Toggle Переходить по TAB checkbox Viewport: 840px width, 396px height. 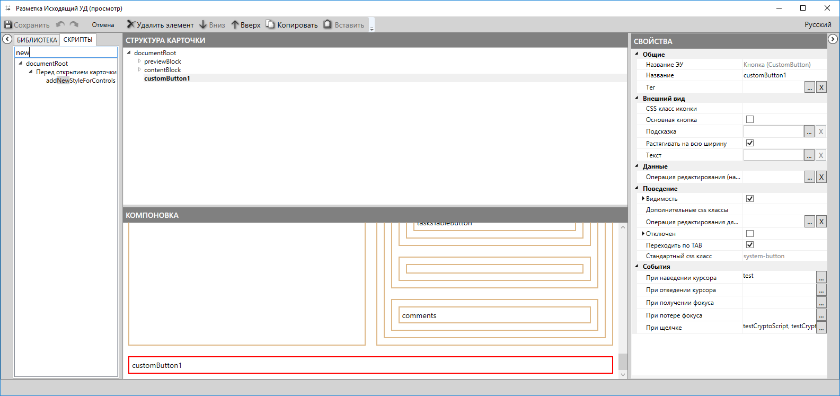click(750, 244)
